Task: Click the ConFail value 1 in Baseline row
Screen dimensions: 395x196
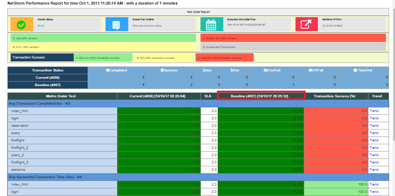Action: click(293, 85)
